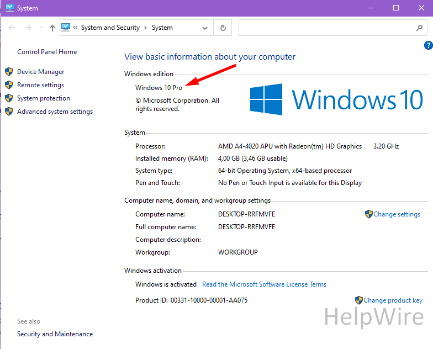Image resolution: width=433 pixels, height=349 pixels.
Task: Click the Windows is activated text
Action: [166, 284]
